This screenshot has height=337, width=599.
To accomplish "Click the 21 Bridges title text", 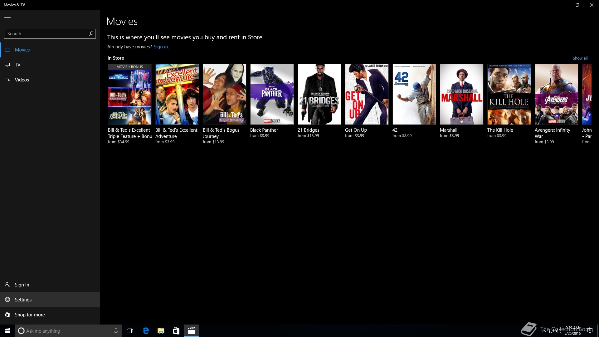I will (x=309, y=130).
